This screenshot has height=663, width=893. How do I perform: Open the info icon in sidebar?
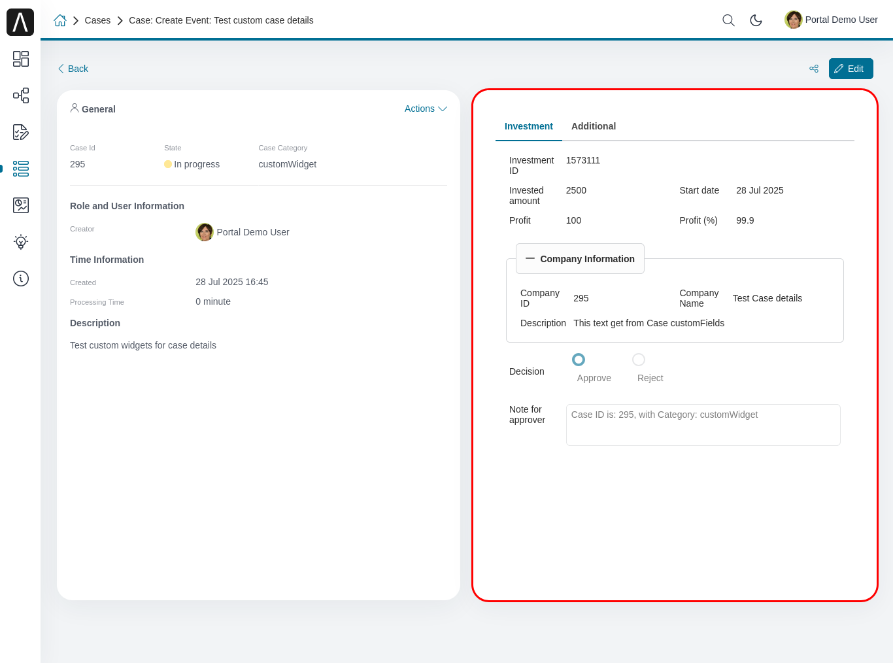(x=21, y=279)
